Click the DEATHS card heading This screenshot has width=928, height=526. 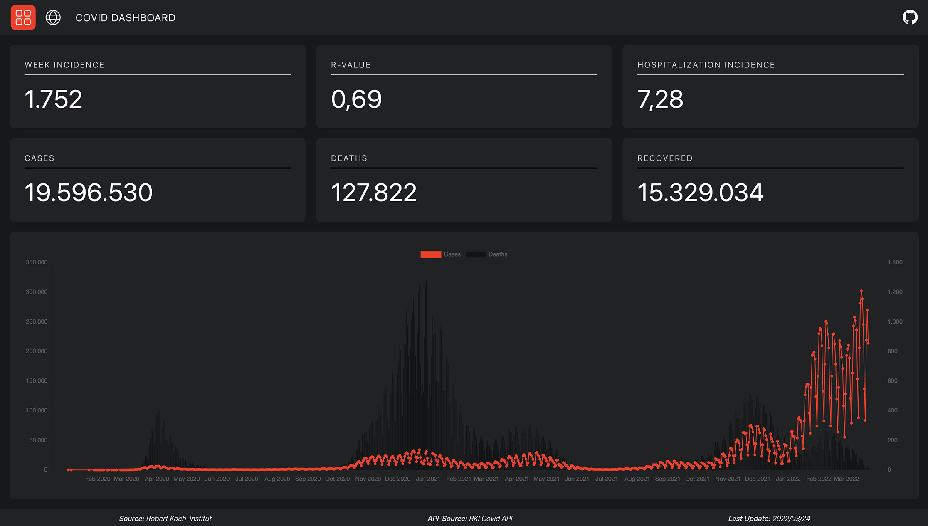point(349,158)
